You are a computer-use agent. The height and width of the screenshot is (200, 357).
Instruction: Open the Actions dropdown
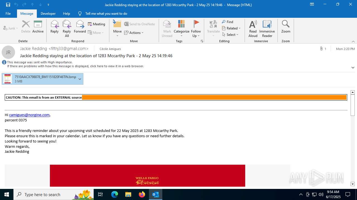134,32
